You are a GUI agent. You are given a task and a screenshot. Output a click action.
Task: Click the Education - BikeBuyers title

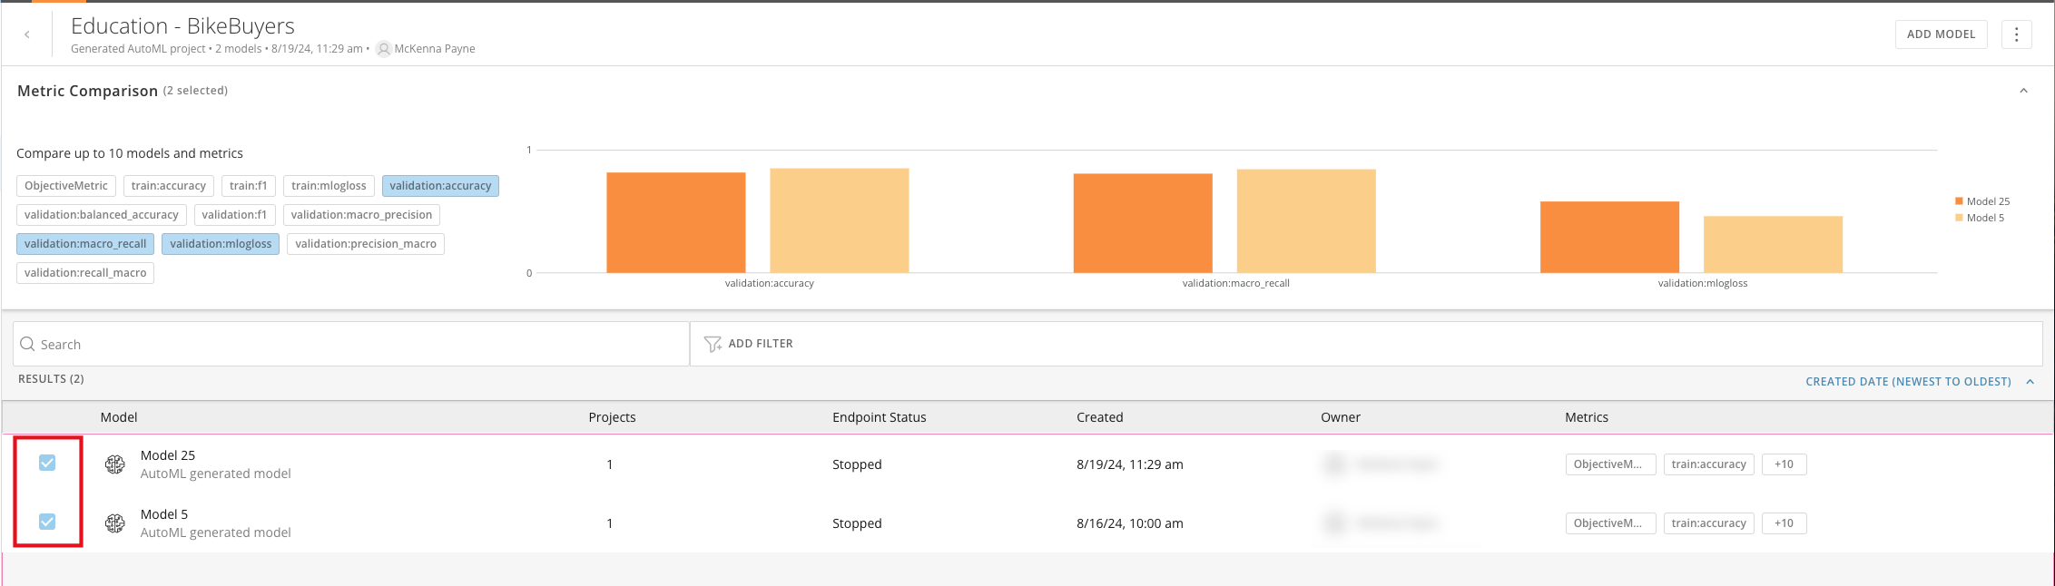[x=182, y=26]
